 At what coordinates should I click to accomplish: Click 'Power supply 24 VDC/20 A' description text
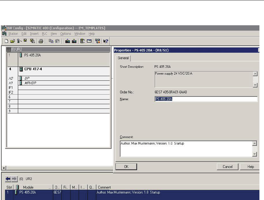[173, 73]
